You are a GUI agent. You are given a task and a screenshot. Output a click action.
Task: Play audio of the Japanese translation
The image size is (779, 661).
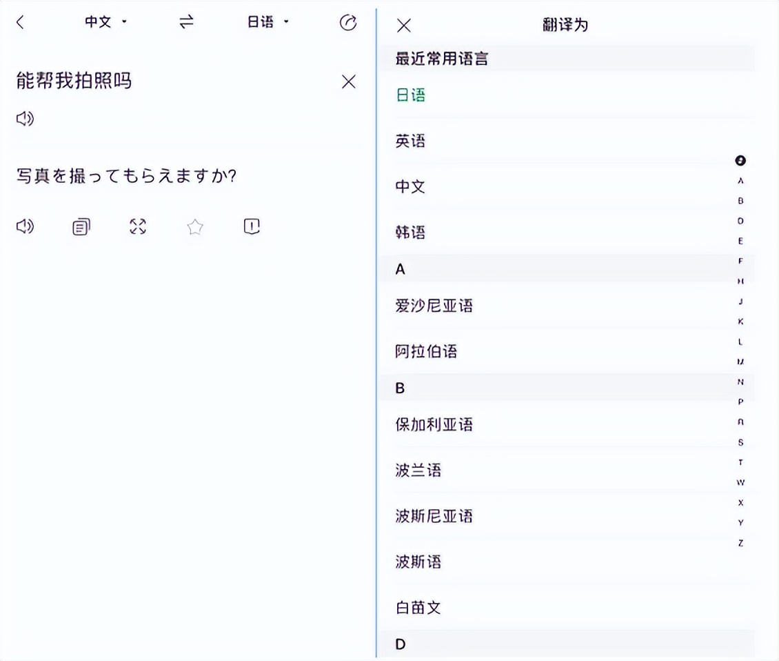[x=24, y=226]
